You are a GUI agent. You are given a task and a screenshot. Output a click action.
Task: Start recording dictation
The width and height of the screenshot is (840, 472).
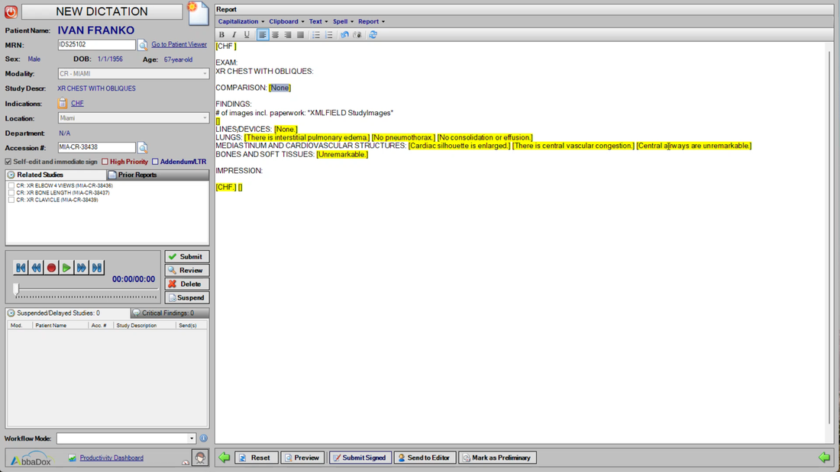(51, 268)
